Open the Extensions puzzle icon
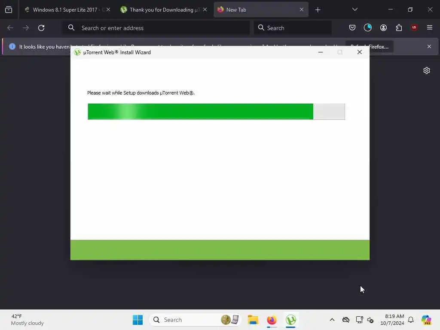Image resolution: width=440 pixels, height=330 pixels. [399, 27]
